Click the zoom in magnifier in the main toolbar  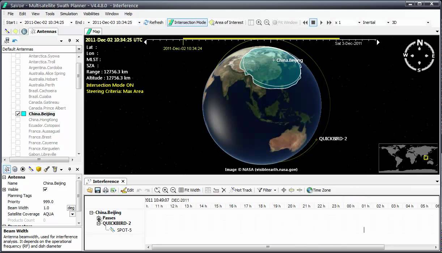click(x=259, y=22)
